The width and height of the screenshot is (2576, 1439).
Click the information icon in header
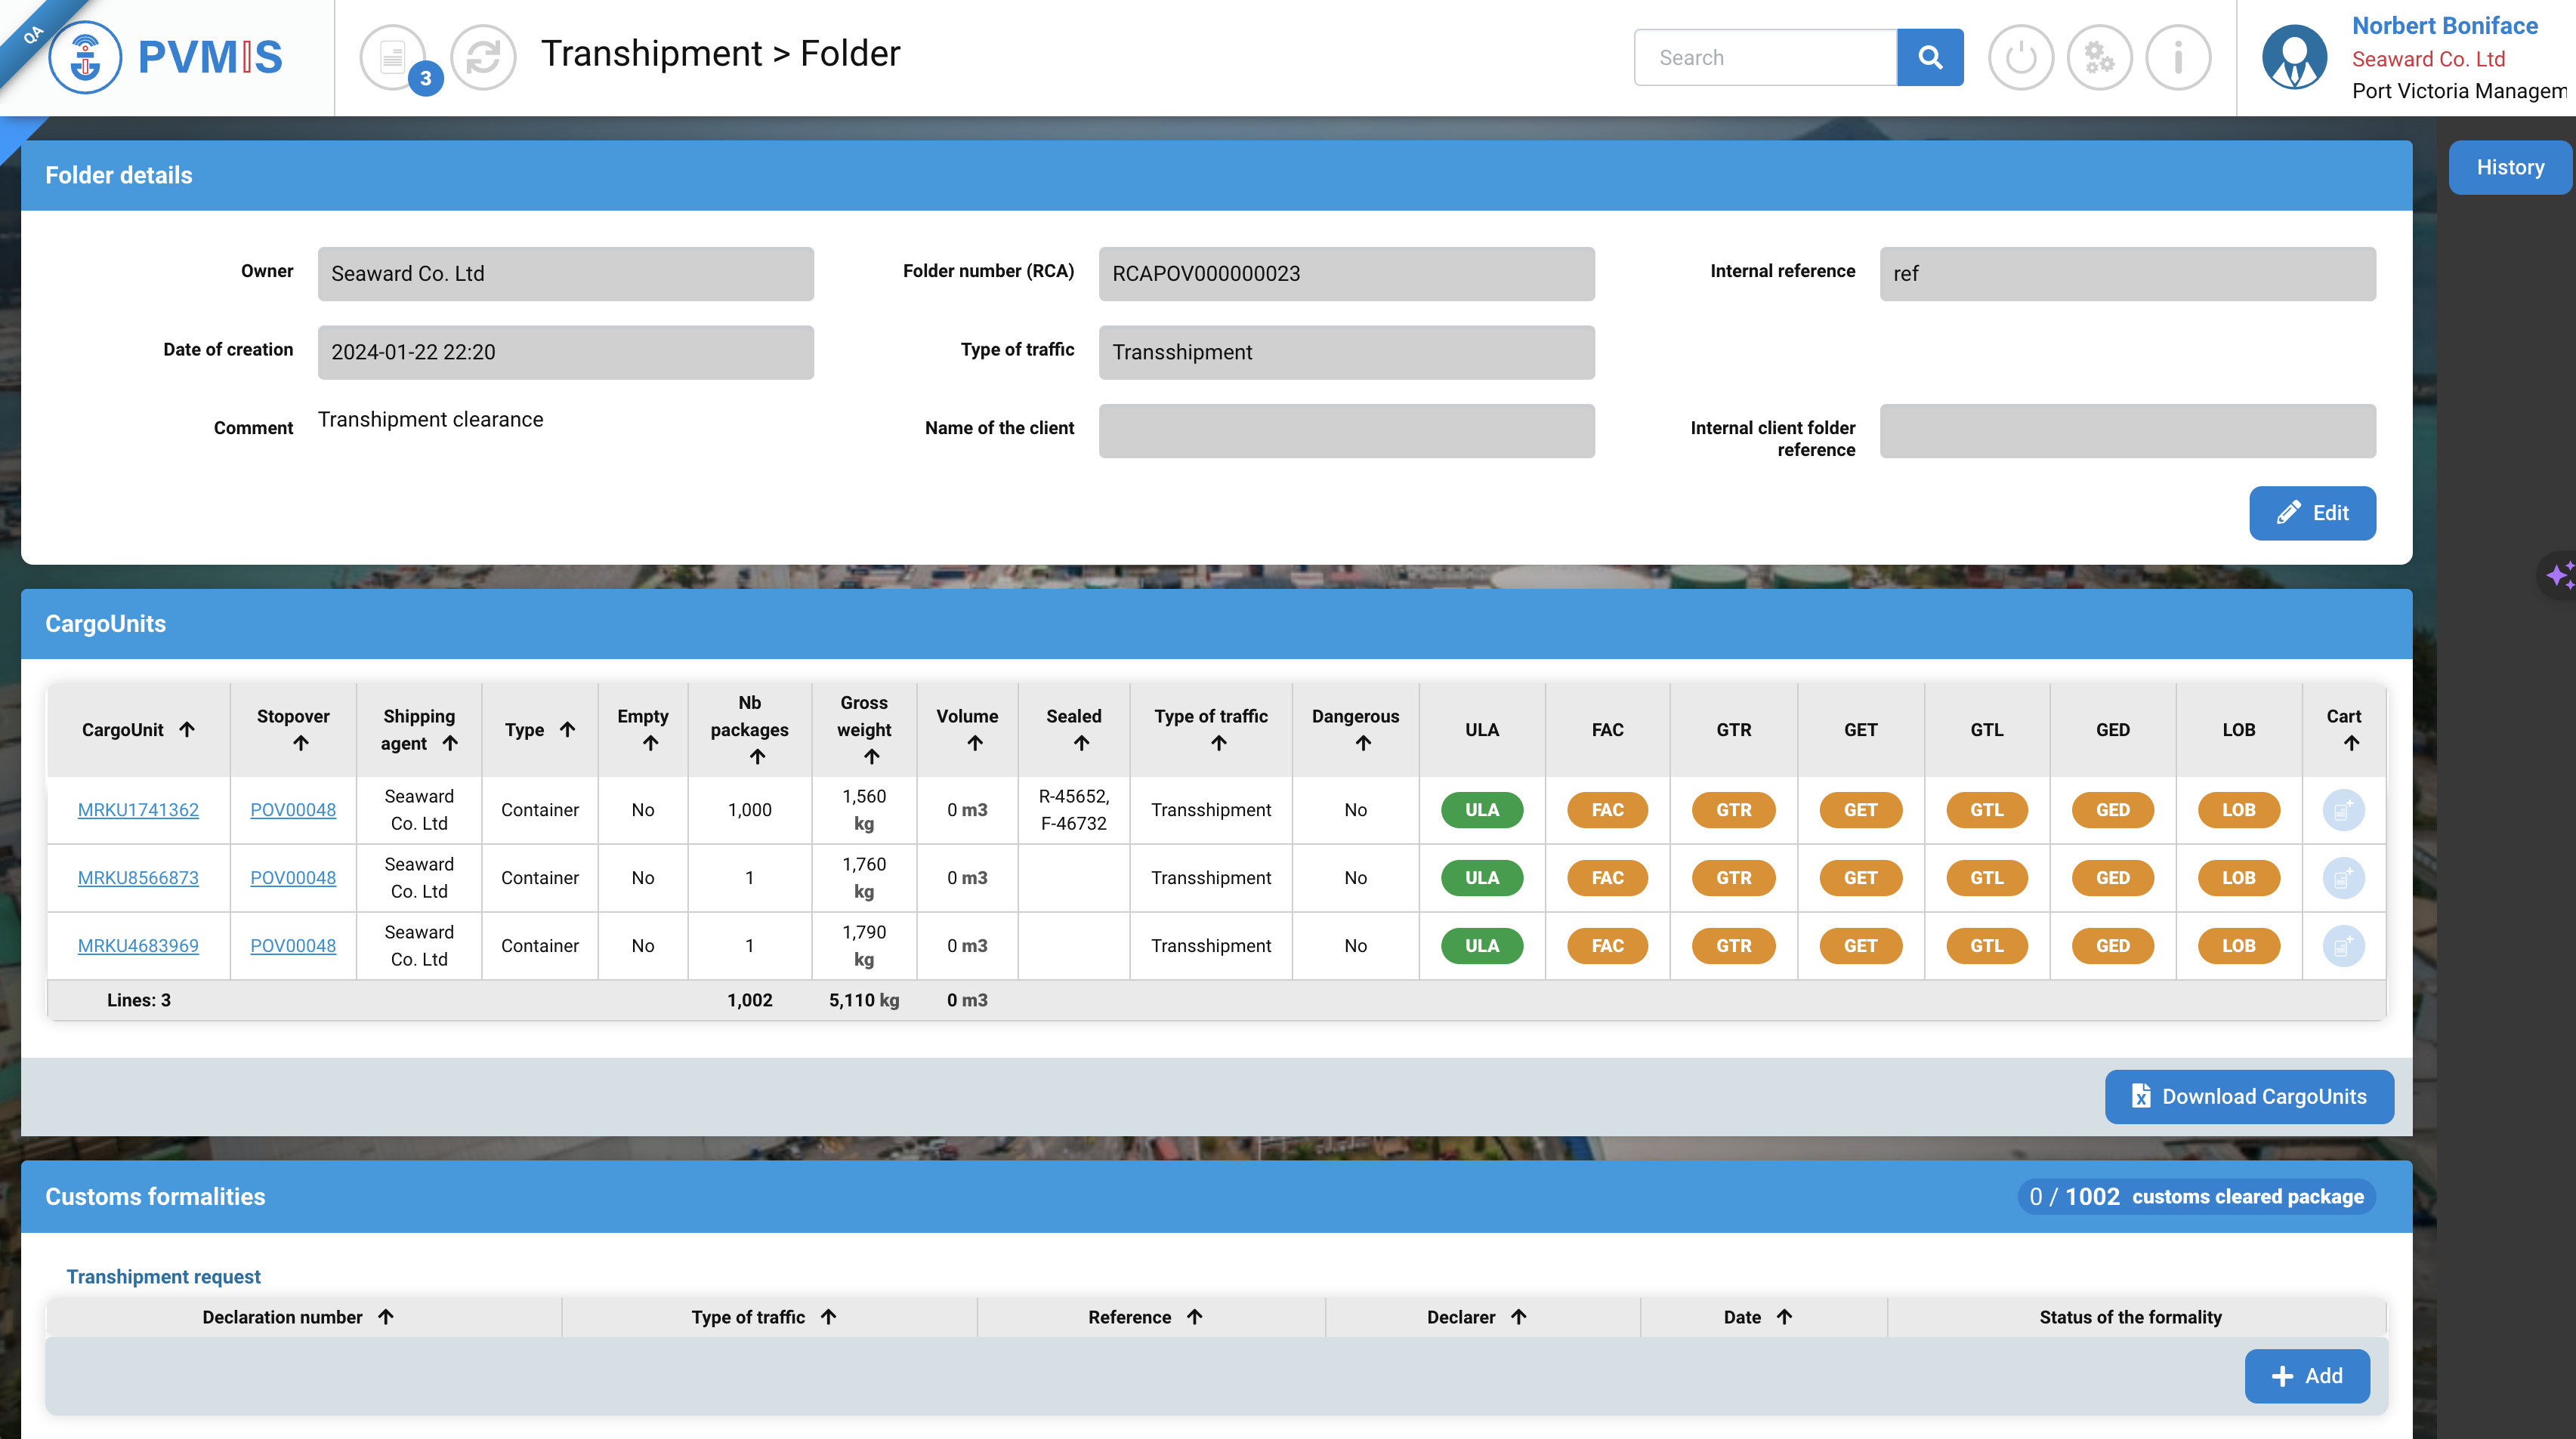[2178, 57]
